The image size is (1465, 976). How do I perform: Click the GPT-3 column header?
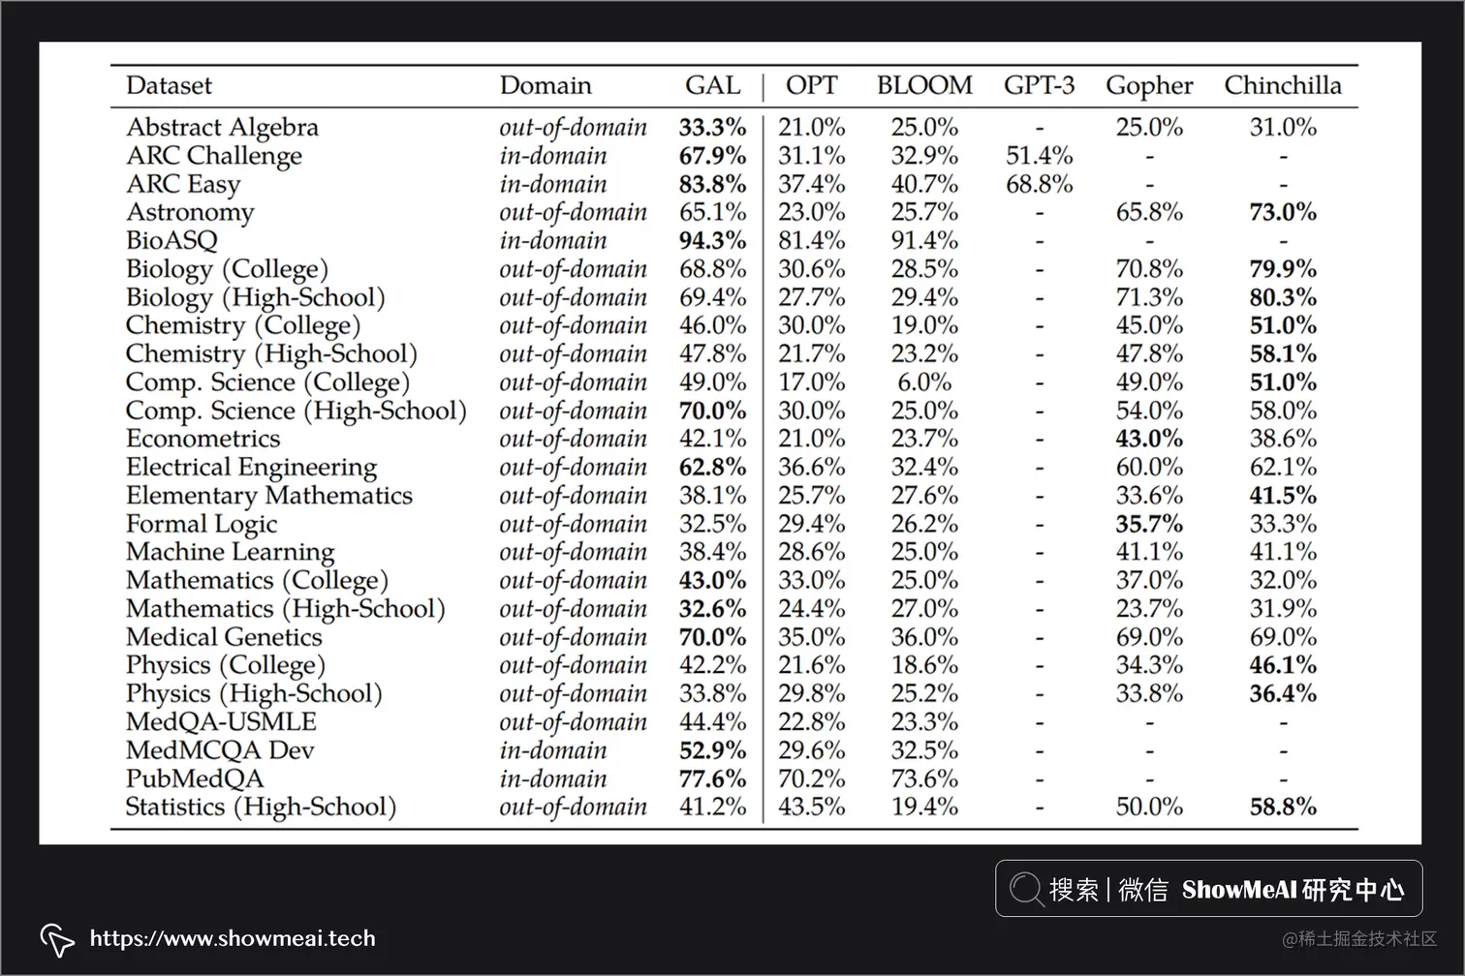click(x=1039, y=85)
